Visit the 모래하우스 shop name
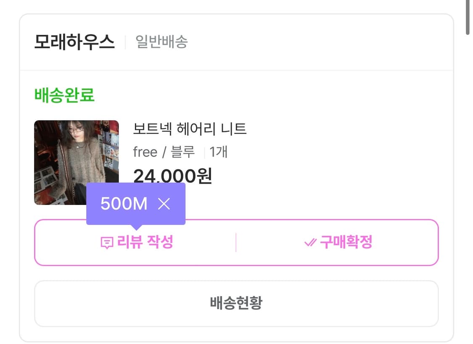This screenshot has width=473, height=344. [74, 42]
